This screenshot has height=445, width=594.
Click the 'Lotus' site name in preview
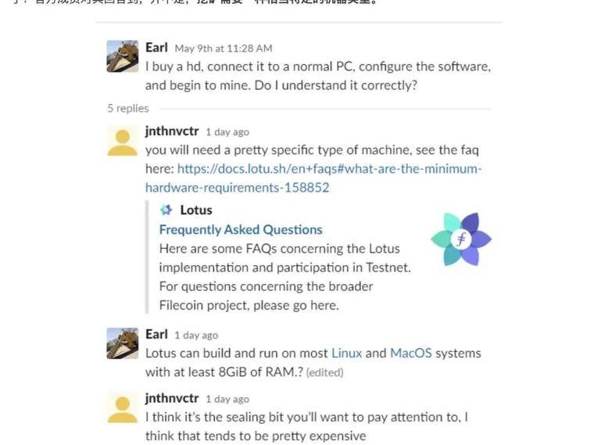click(196, 210)
